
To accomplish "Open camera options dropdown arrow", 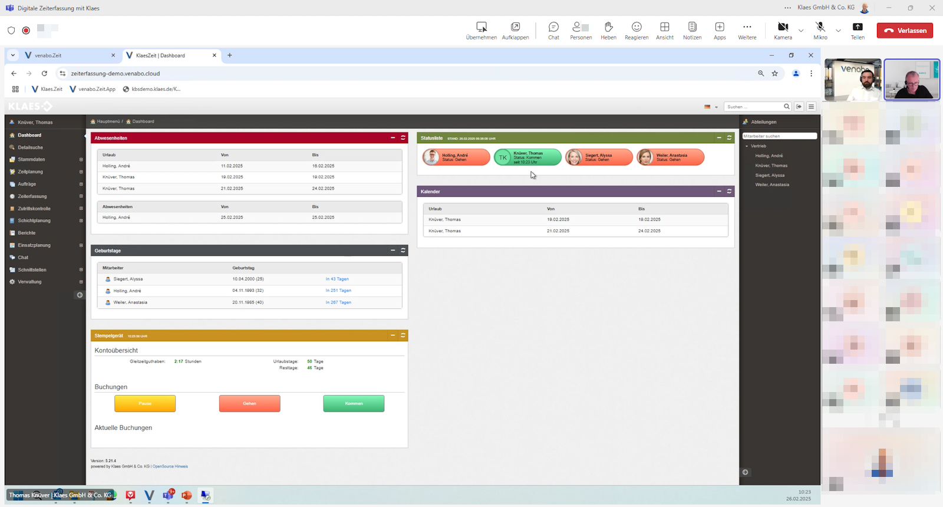I will [x=801, y=31].
